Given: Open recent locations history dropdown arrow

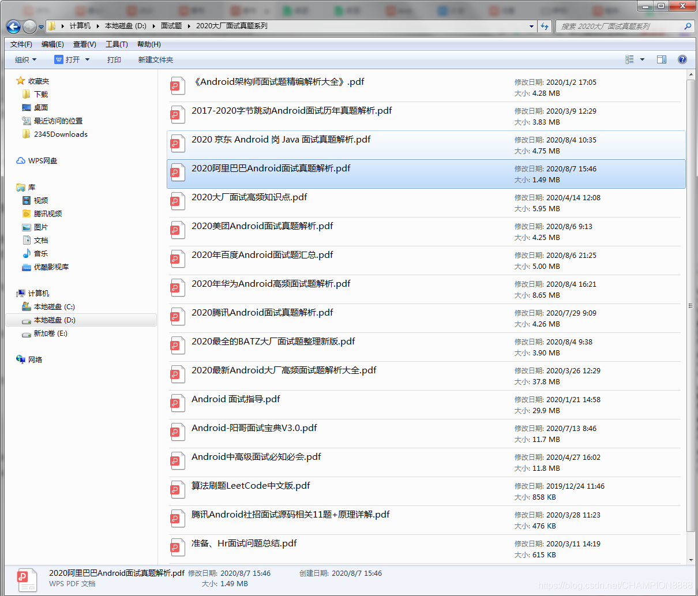Looking at the screenshot, I should [x=41, y=27].
